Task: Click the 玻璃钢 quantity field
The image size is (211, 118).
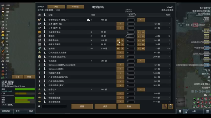Action: 130,49
